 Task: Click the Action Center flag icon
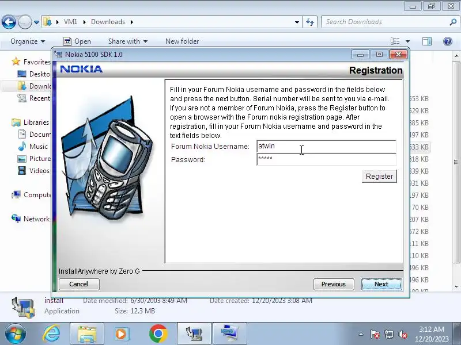(x=375, y=334)
